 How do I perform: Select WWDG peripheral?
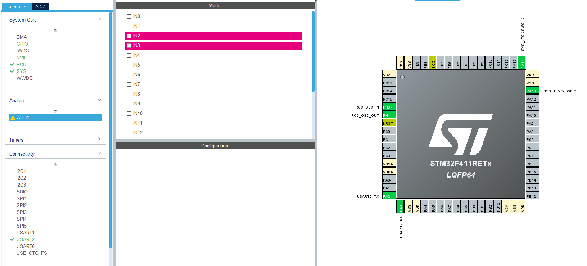(x=24, y=78)
